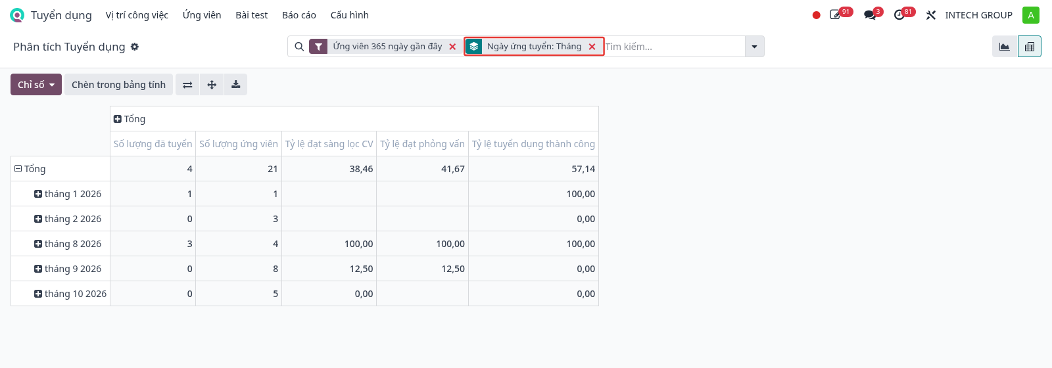Click tháng 10 2026 candidate count 5
The image size is (1052, 368).
[239, 294]
